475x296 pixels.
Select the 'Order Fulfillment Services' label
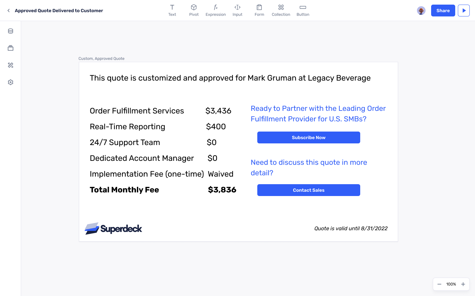click(137, 111)
